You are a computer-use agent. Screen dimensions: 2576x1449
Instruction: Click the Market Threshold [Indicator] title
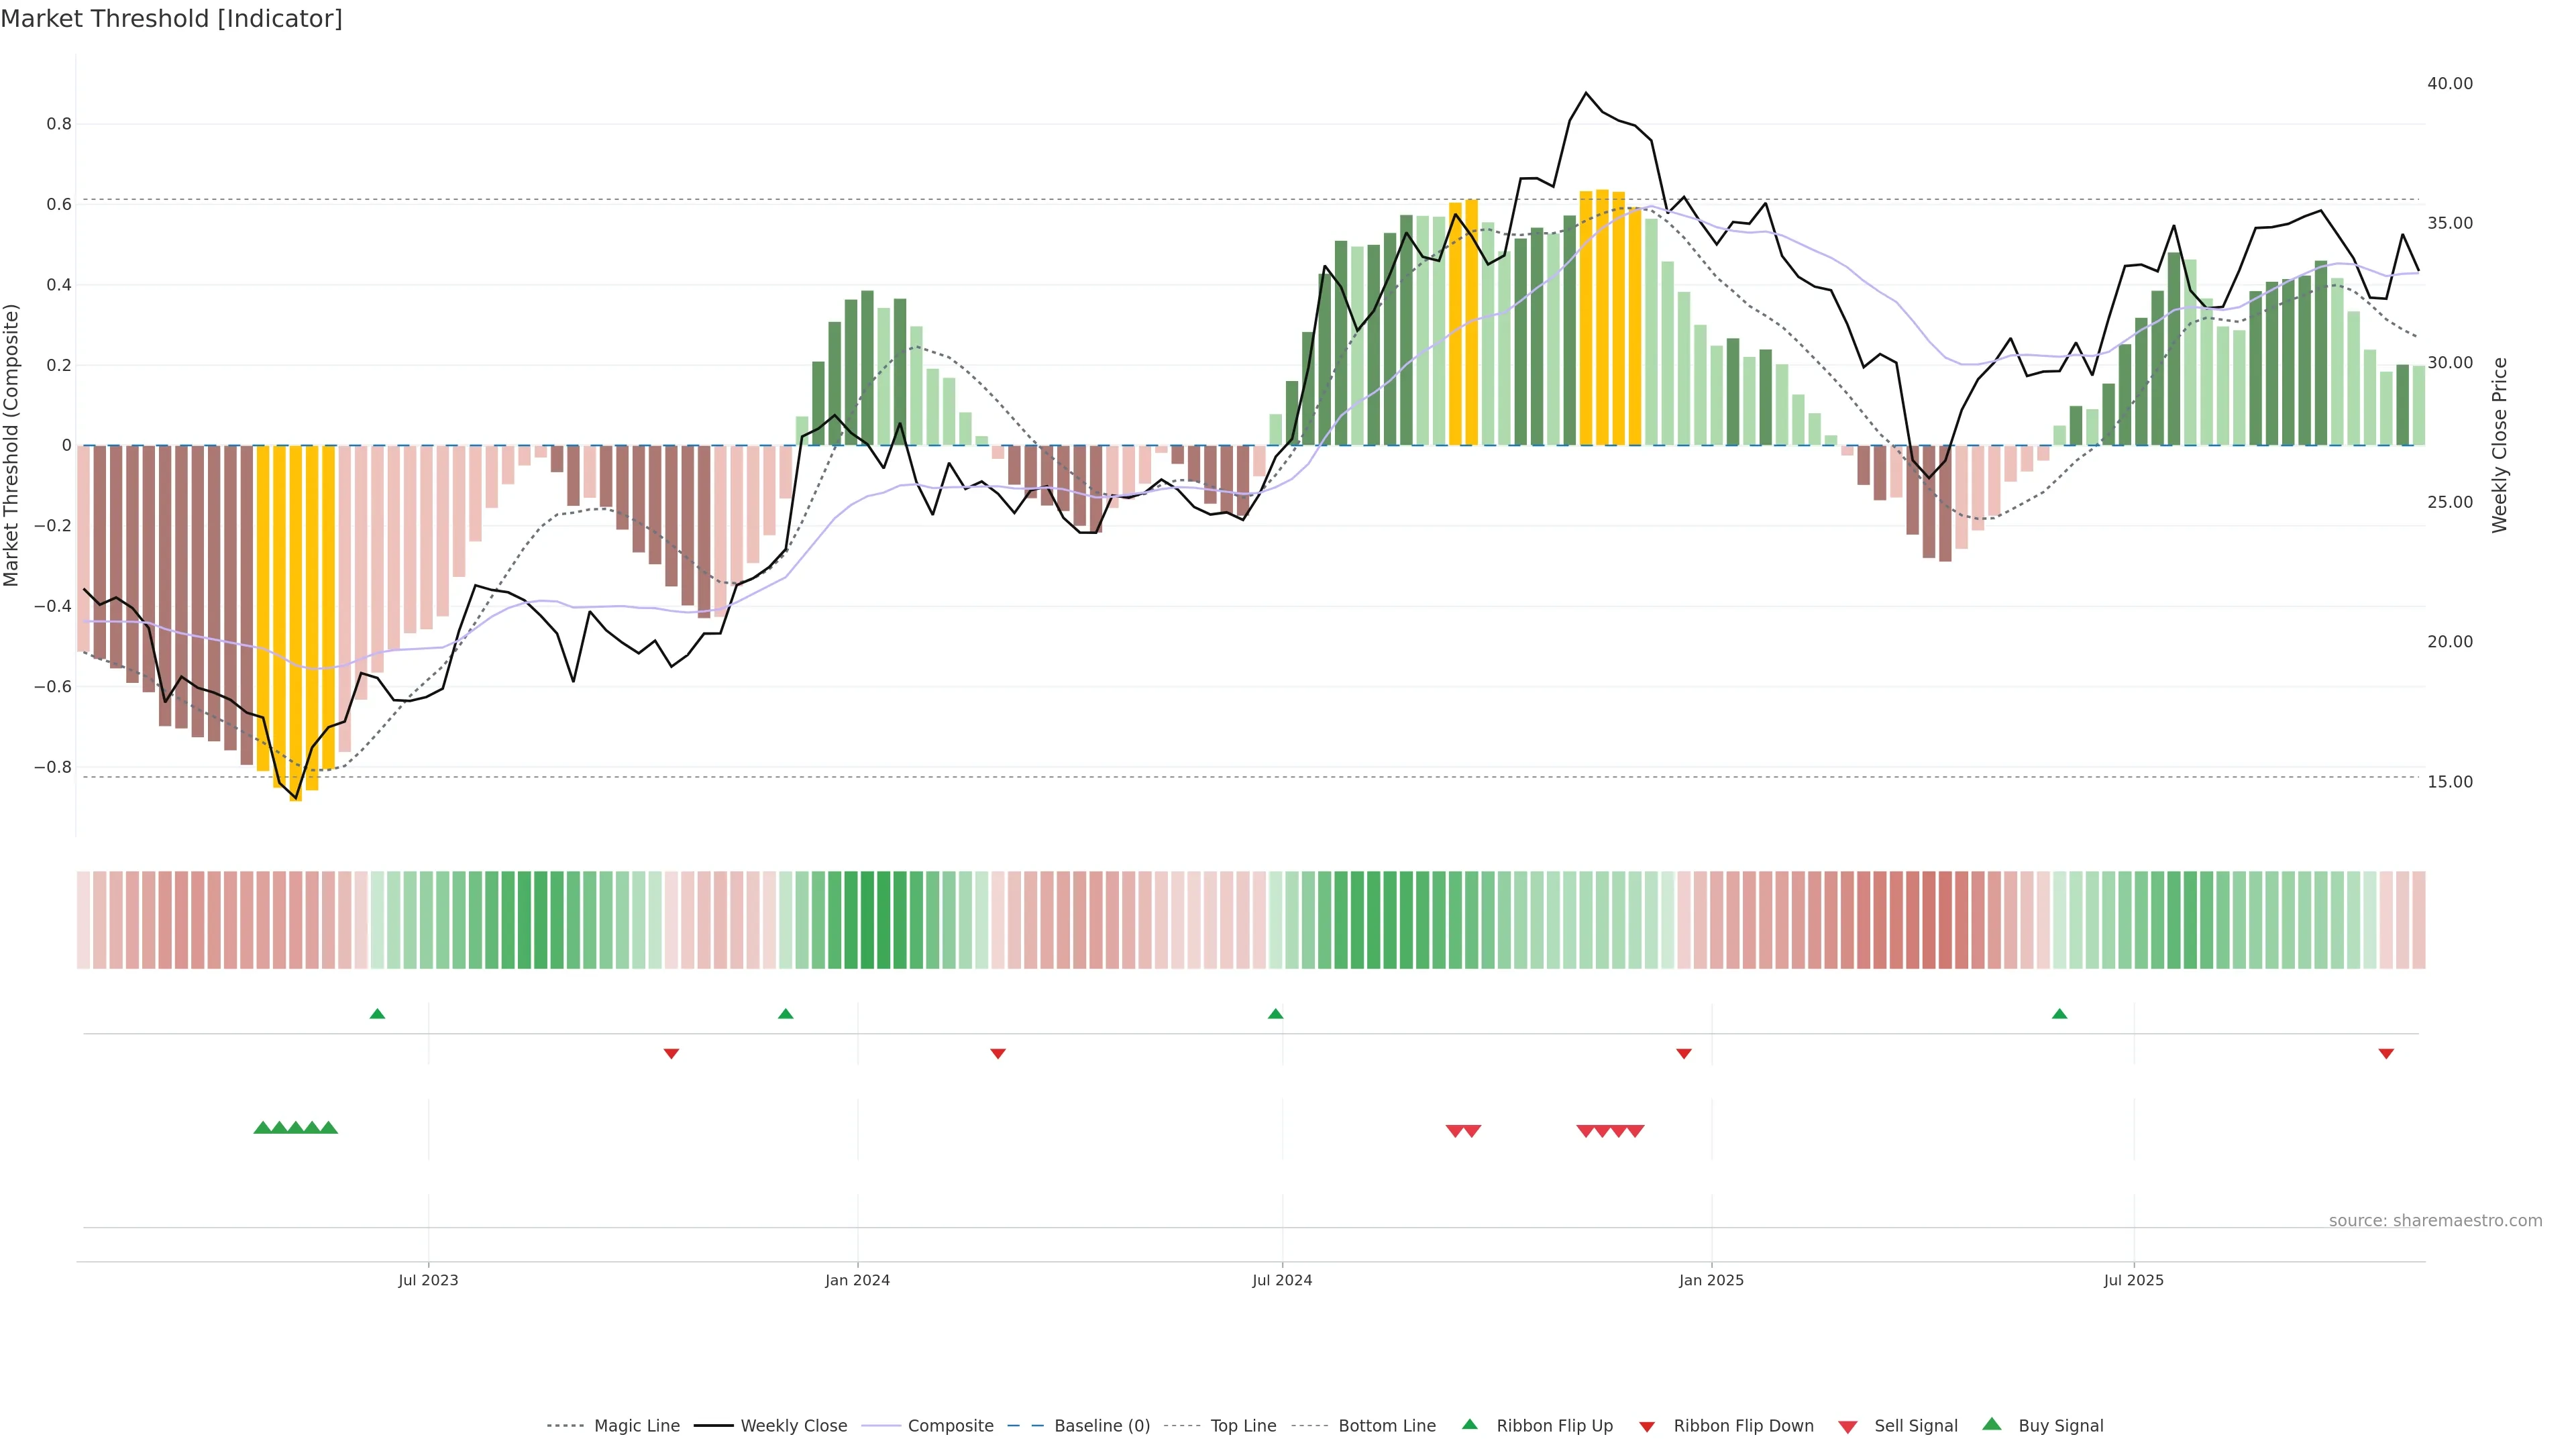(171, 19)
